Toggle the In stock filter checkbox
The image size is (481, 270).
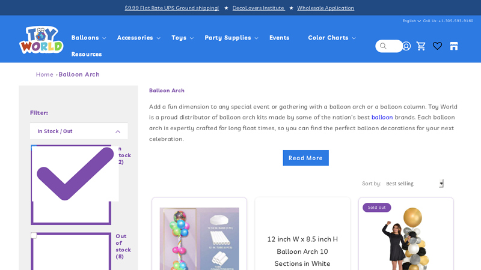tap(34, 148)
